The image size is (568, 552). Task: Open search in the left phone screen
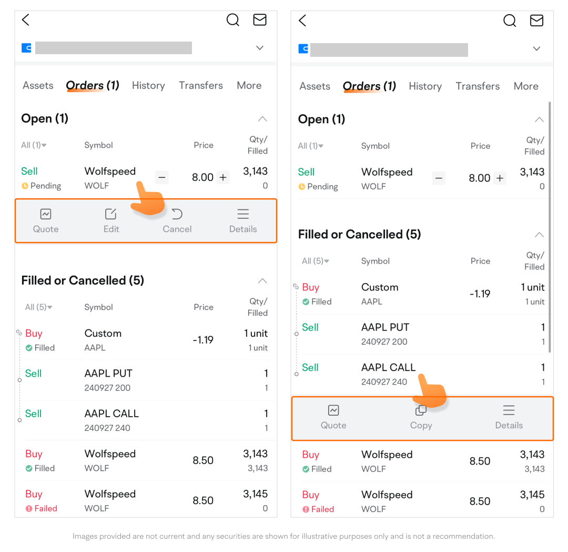pos(232,20)
